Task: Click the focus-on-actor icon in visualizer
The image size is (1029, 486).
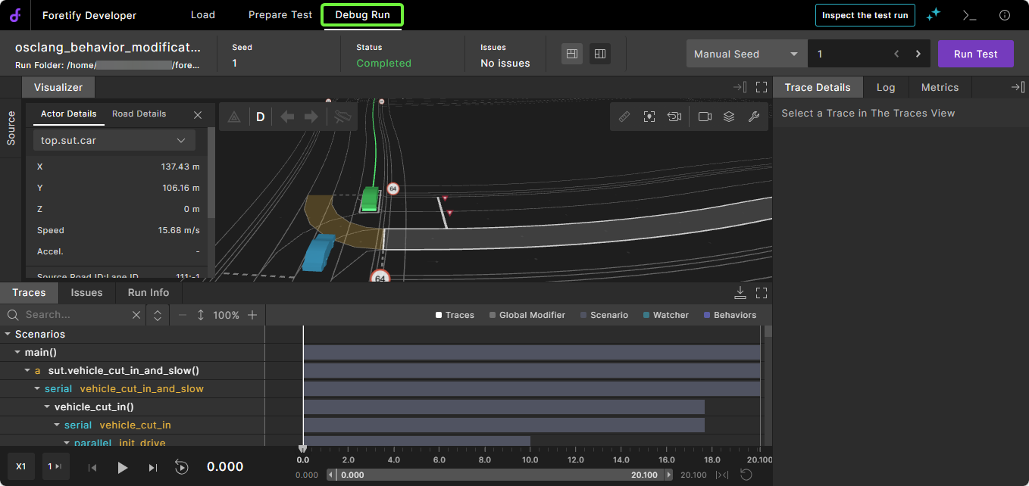Action: (649, 117)
